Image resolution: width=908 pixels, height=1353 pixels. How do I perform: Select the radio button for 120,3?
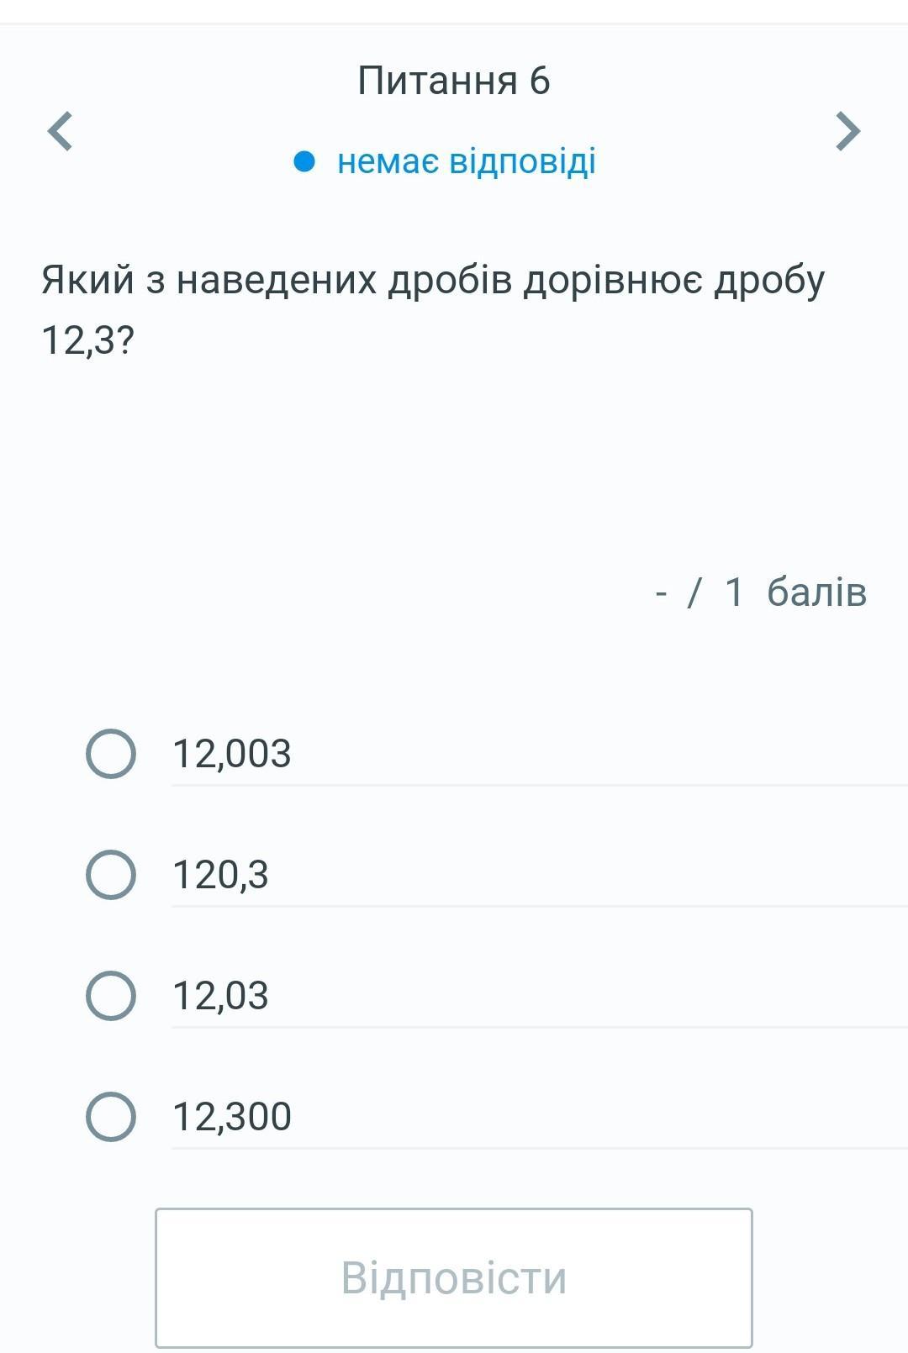click(x=111, y=875)
